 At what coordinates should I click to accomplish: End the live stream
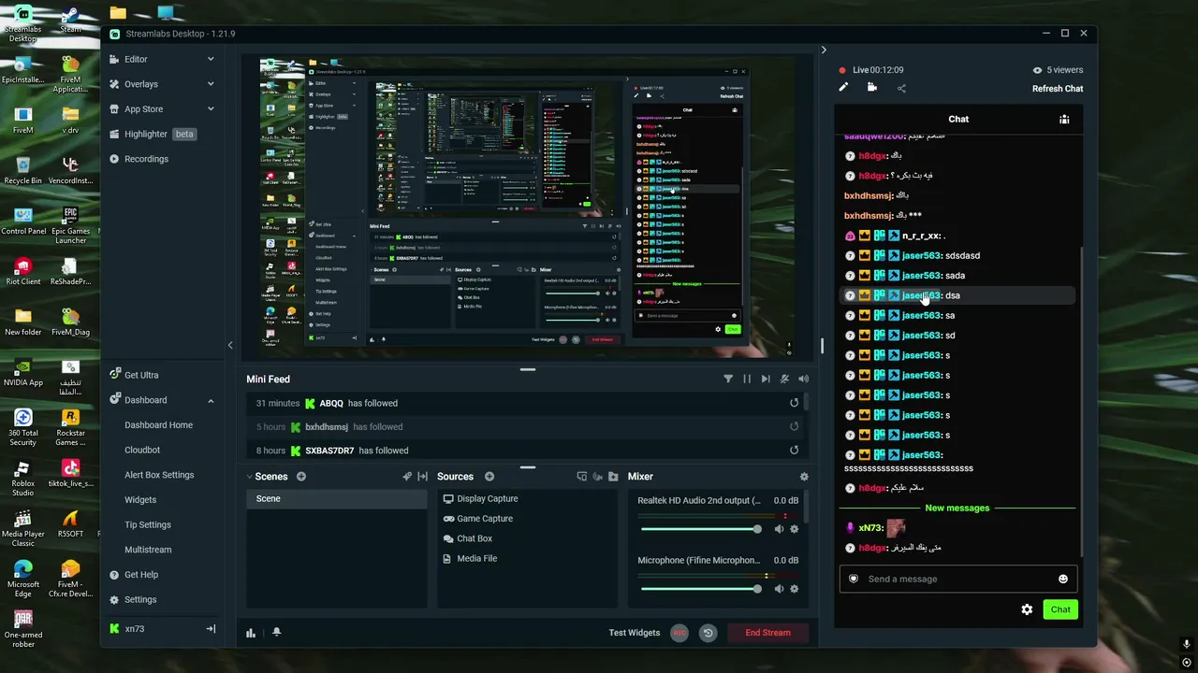[767, 633]
